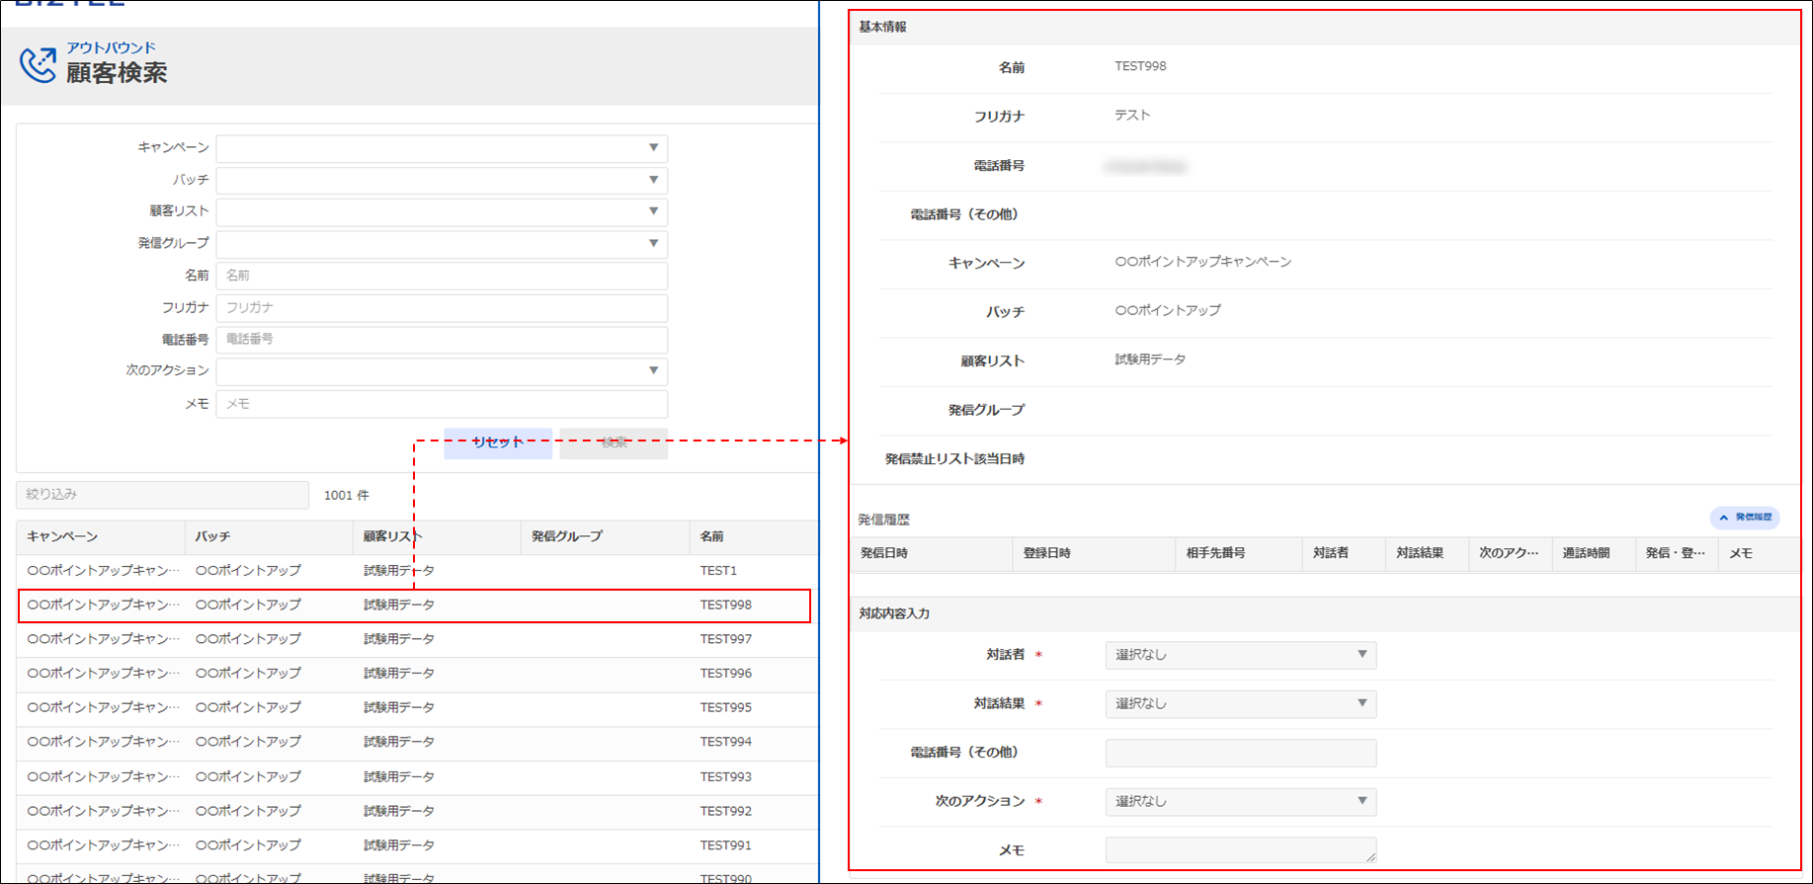1813x884 pixels.
Task: Focus the メモ textarea in response input
Action: [x=1241, y=849]
